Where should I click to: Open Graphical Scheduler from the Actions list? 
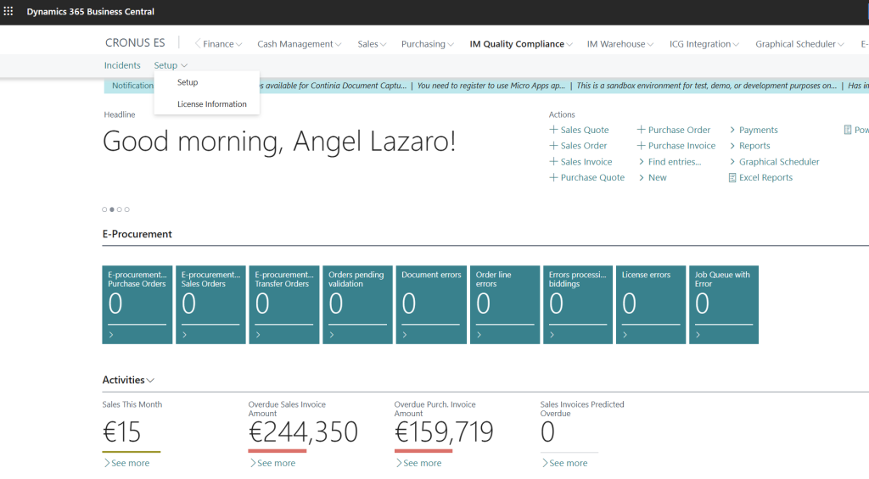pos(779,162)
